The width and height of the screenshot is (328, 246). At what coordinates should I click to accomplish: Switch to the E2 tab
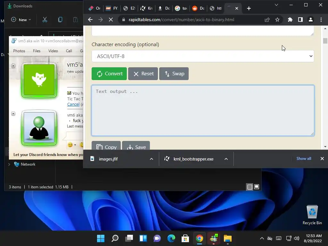coord(129,8)
